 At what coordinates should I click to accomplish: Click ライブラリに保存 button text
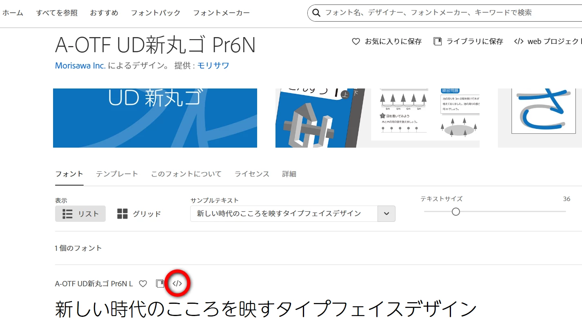point(475,41)
